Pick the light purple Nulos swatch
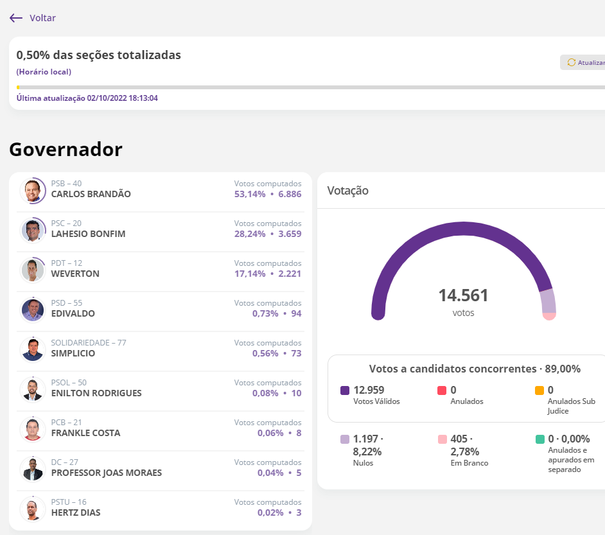The height and width of the screenshot is (535, 605). [345, 439]
